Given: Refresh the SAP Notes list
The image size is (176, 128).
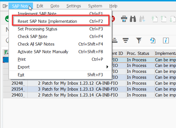Looking at the screenshot, I should point(153,41).
